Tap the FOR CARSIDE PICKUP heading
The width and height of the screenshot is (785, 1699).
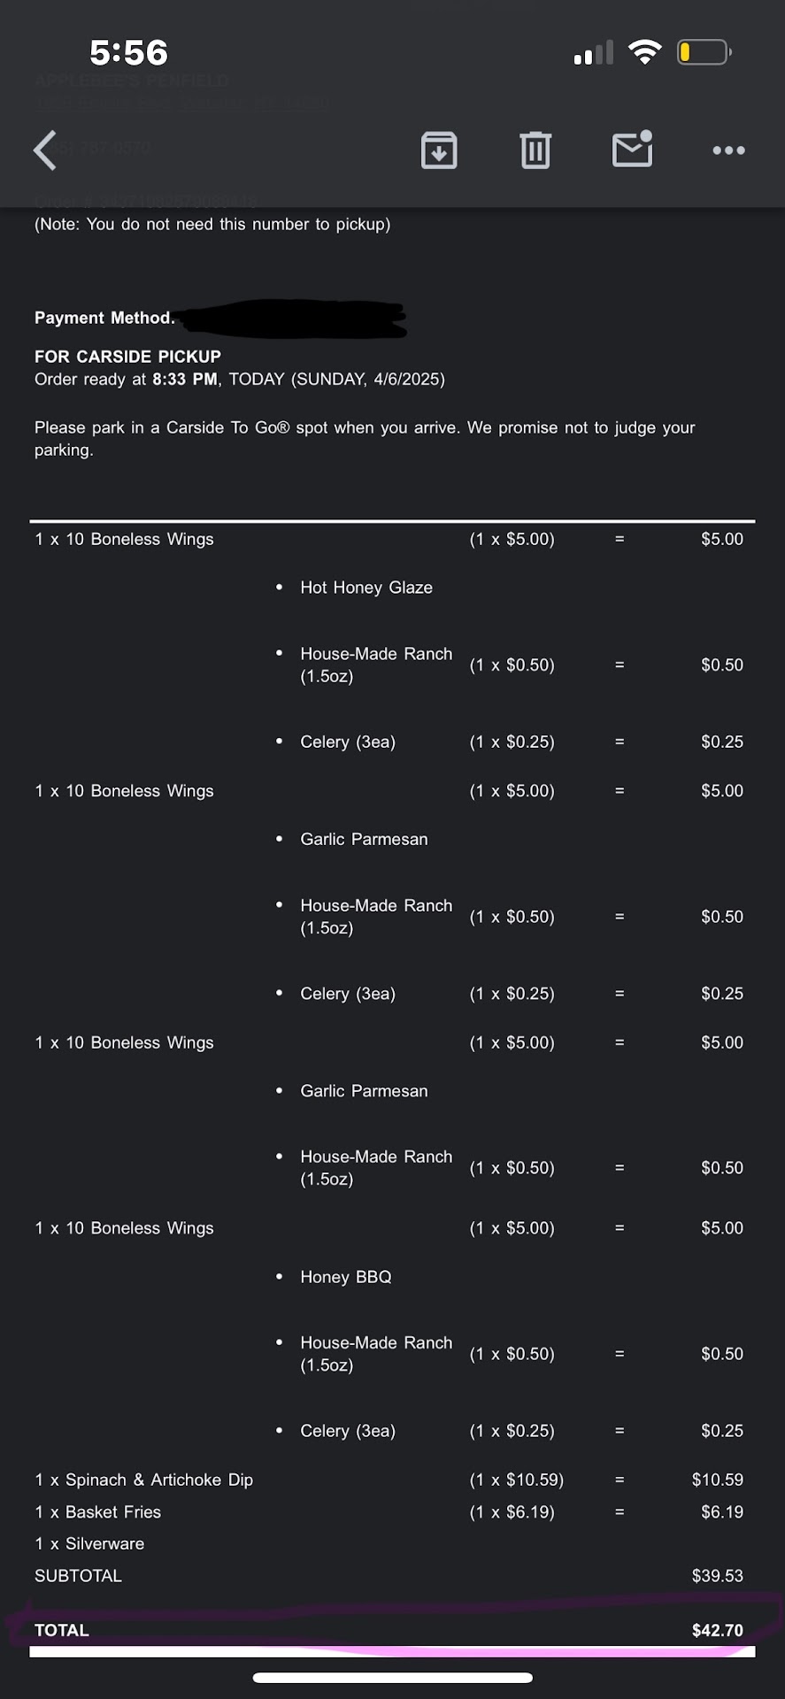(x=127, y=357)
